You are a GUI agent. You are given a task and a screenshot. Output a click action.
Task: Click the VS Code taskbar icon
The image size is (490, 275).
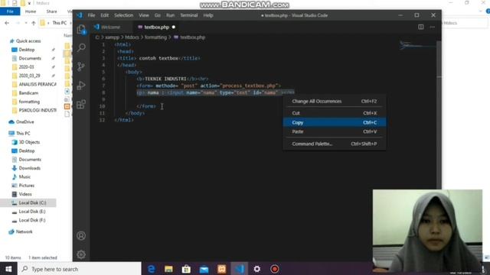tap(240, 269)
